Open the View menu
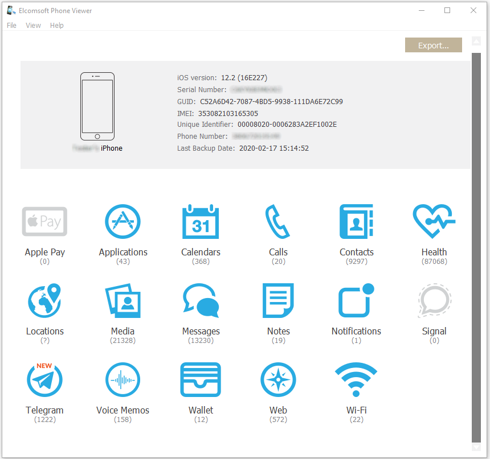Viewport: 490px width, 459px height. 32,25
